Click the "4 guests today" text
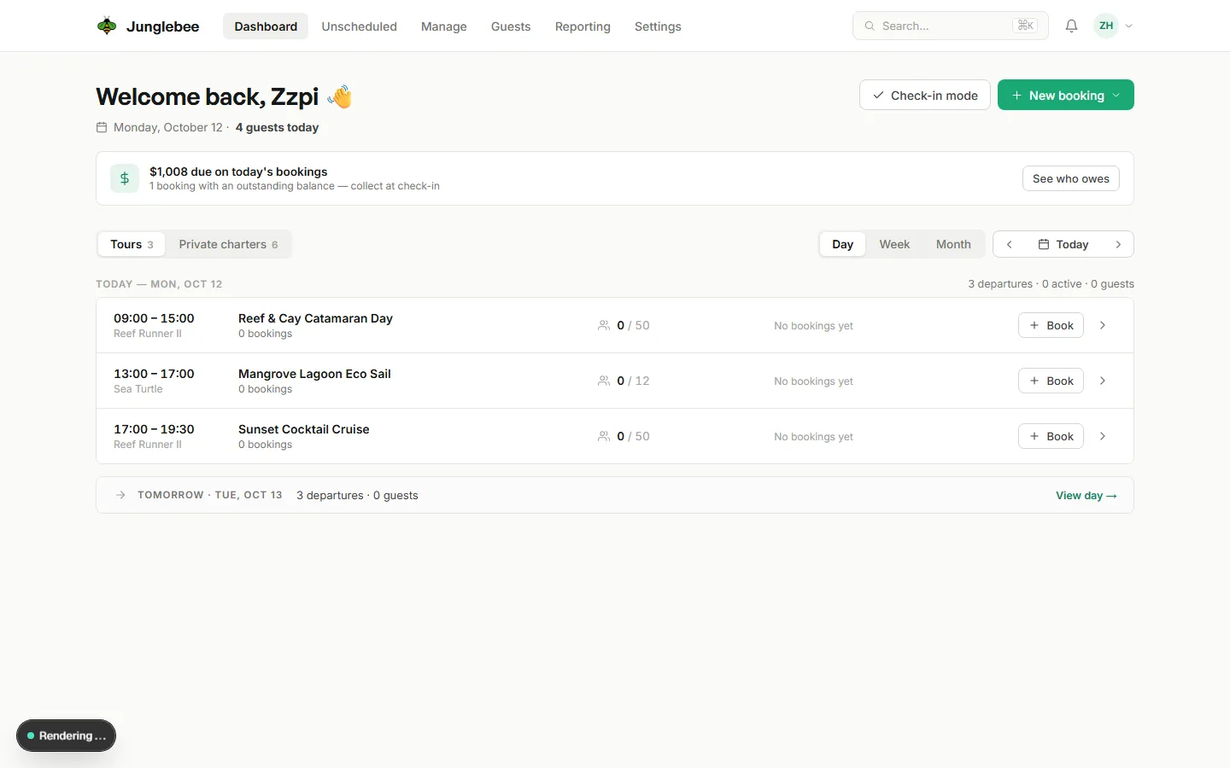Screen dimensions: 1230x768 [x=277, y=127]
